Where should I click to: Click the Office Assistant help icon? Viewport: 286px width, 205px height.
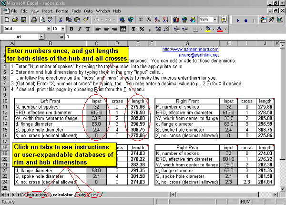click(224, 20)
